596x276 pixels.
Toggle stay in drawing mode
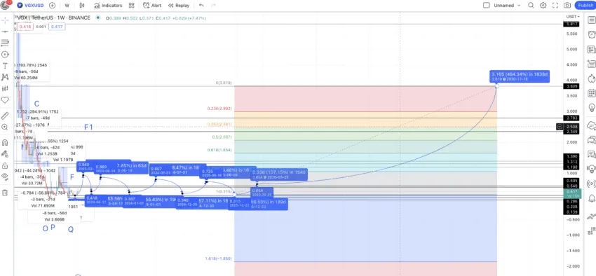pyautogui.click(x=5, y=154)
